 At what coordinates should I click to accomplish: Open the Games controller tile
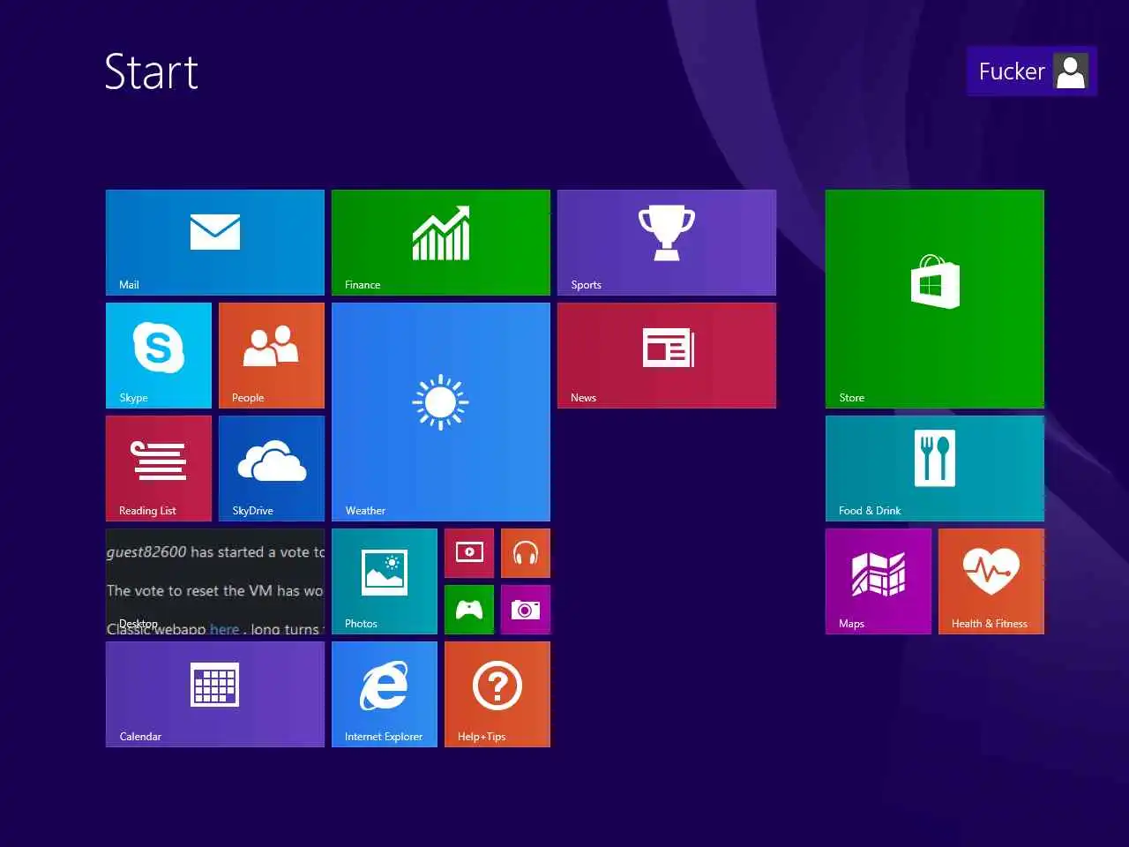click(x=469, y=610)
